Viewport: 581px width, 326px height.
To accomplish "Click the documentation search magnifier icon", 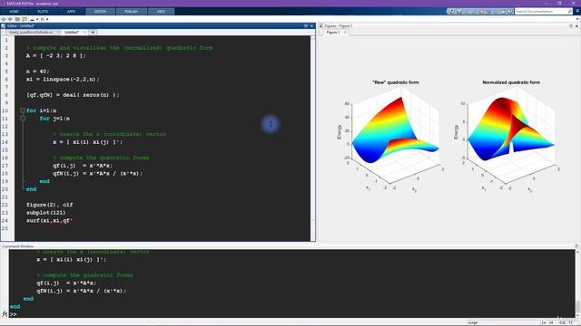I will [570, 12].
